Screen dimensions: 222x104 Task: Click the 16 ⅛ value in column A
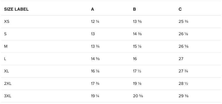tap(95, 71)
